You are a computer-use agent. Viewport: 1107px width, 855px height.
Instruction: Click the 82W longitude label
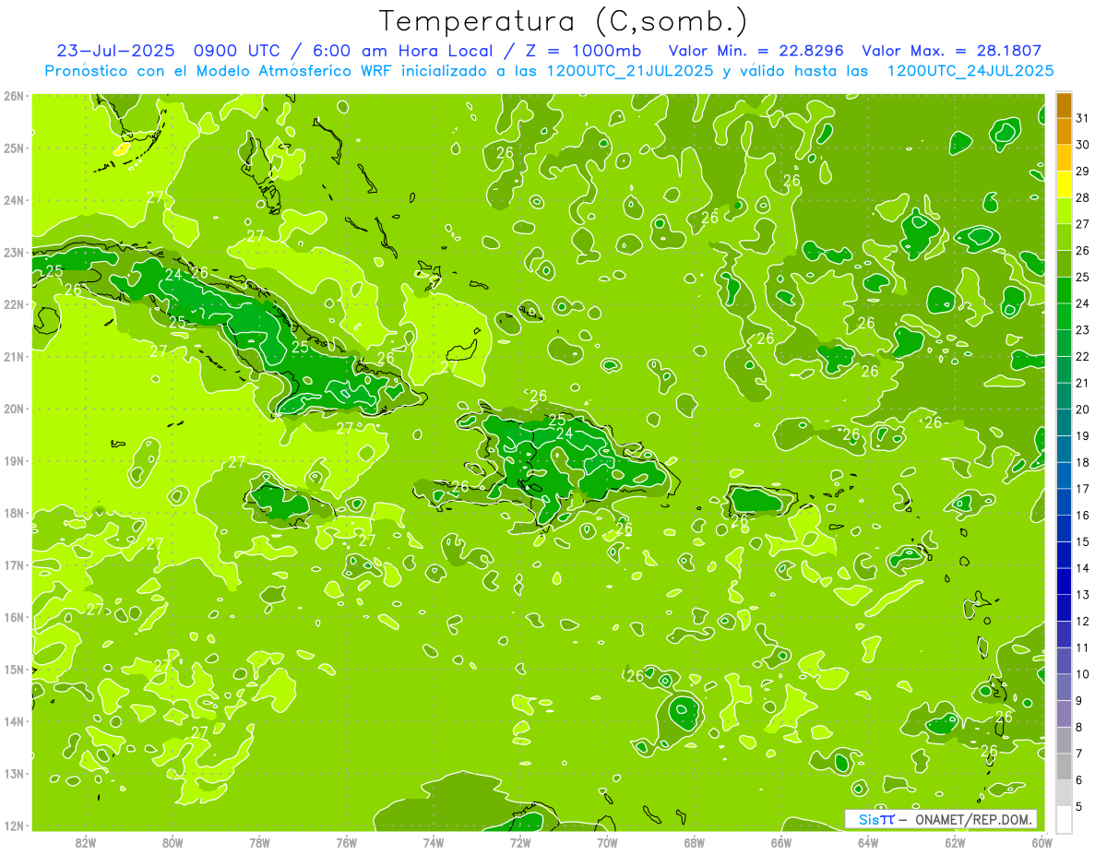pos(86,842)
